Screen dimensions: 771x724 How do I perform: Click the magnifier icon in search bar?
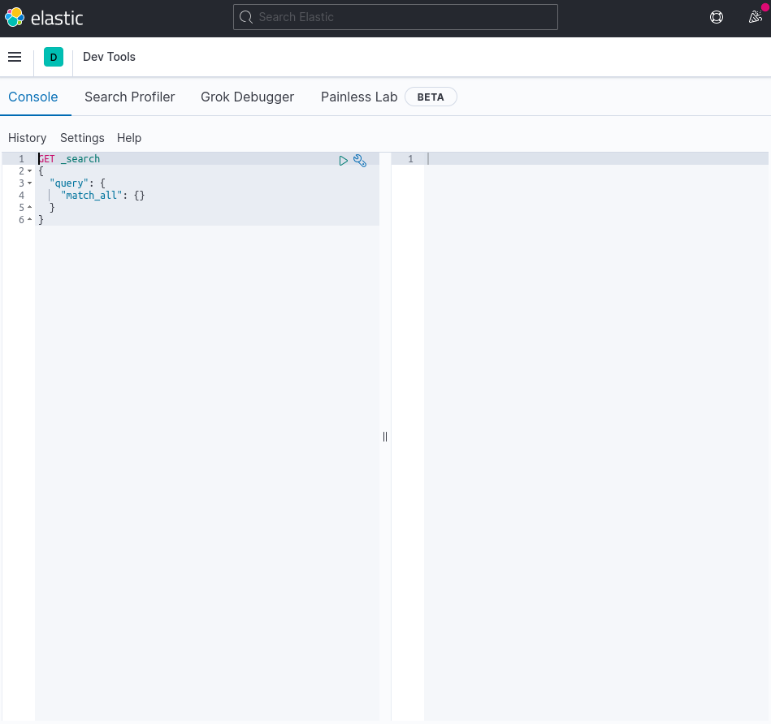[246, 17]
